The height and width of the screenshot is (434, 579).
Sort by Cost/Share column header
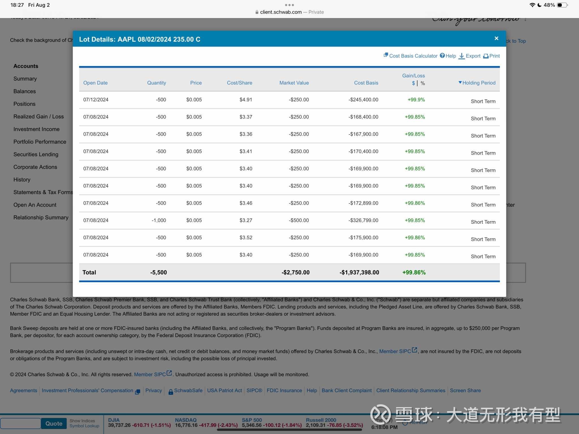pyautogui.click(x=239, y=83)
